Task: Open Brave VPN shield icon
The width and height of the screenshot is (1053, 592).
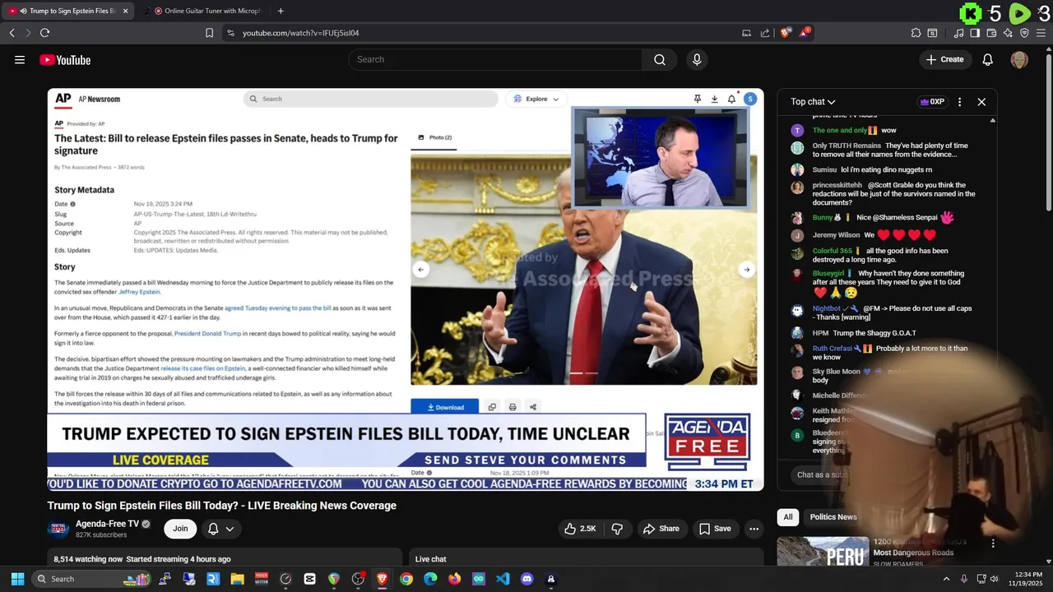Action: (x=1024, y=33)
